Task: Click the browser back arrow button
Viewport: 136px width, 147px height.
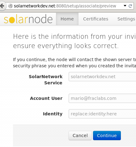Action: (2, 6)
